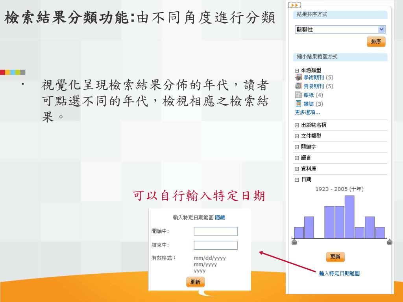
Task: Collapse the 來源類型 section
Action: (297, 71)
